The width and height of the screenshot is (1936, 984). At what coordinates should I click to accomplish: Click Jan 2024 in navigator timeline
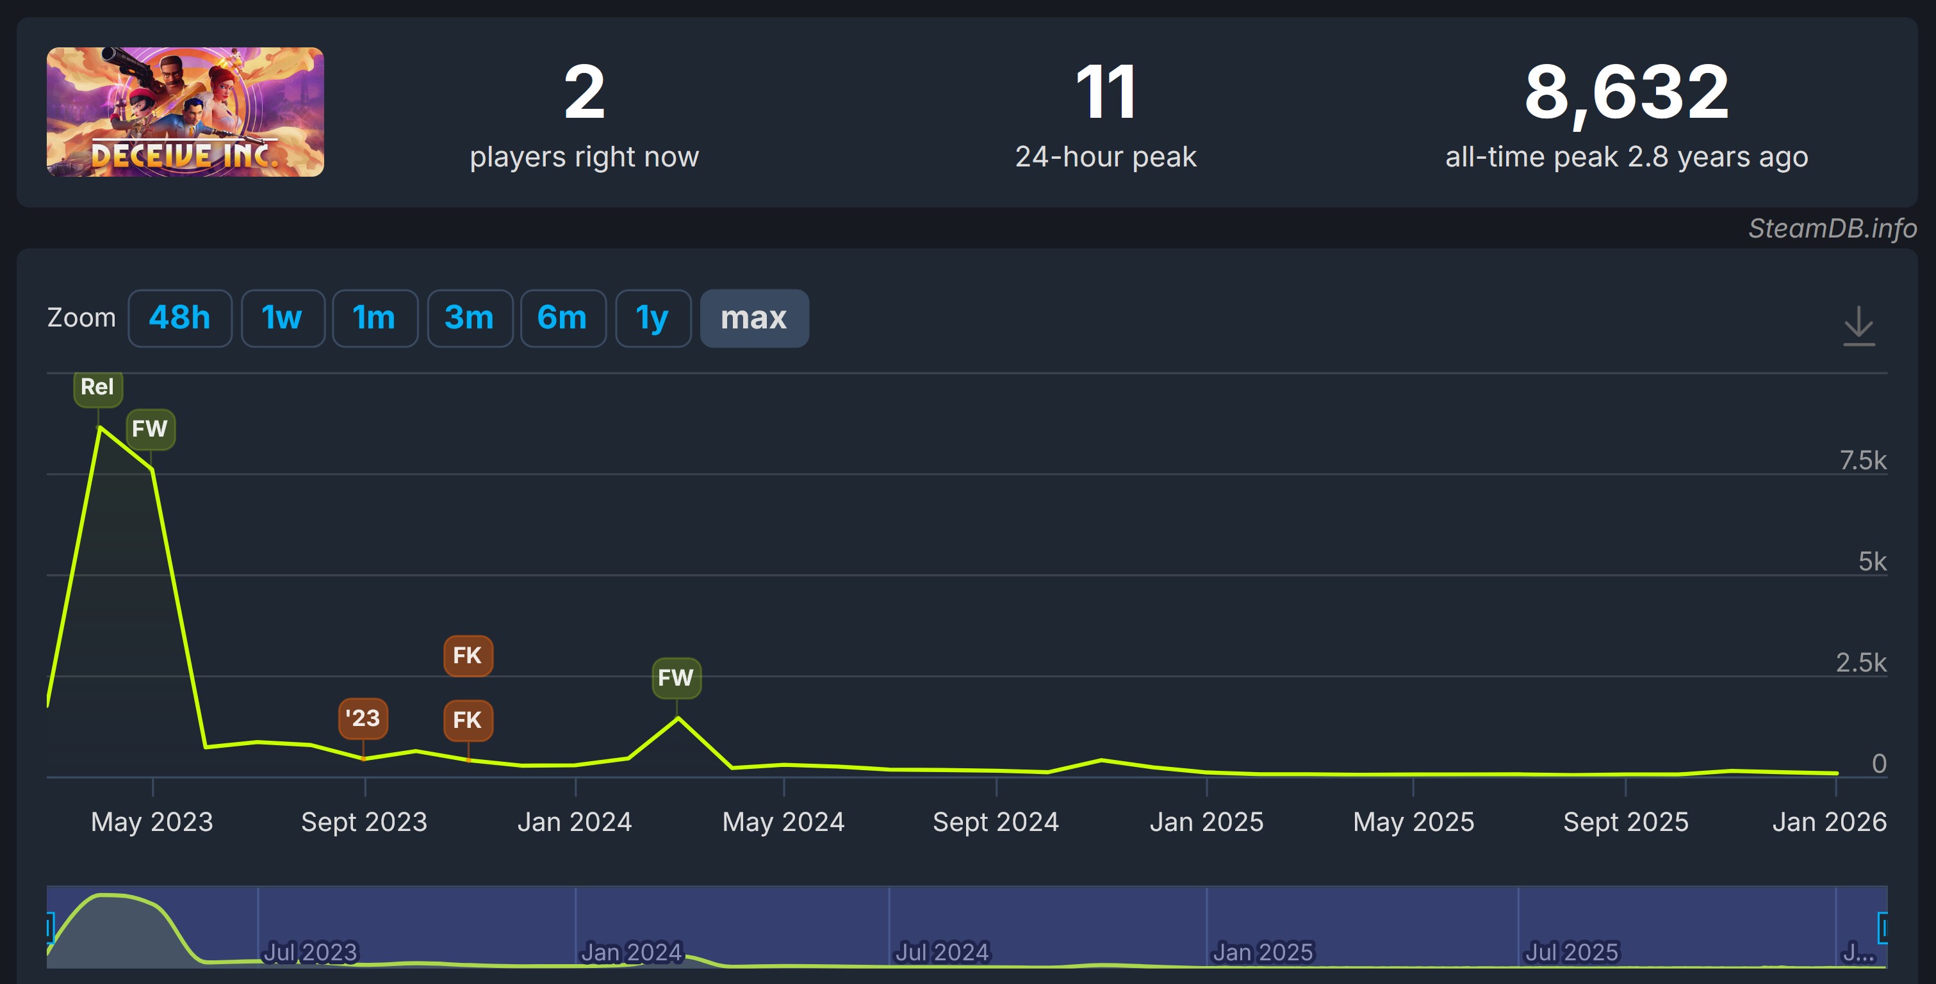[x=631, y=952]
